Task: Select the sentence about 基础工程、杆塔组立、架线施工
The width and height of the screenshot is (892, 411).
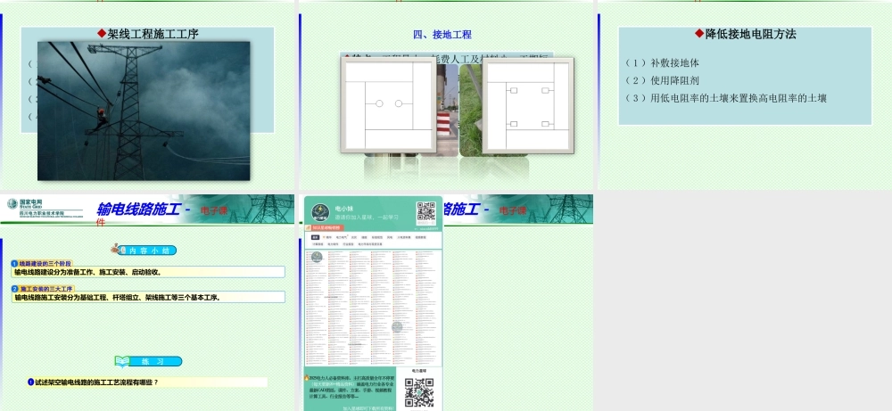Action: (117, 297)
